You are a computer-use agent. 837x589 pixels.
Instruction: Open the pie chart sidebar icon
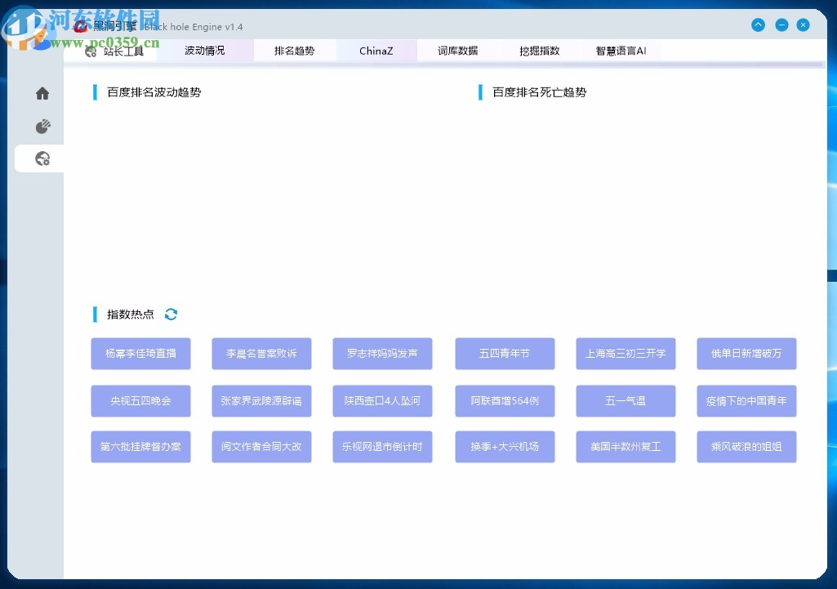point(42,127)
